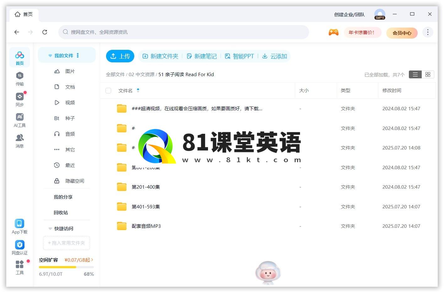
Task: Click the folder icon of 配套音频MP3
Action: (x=121, y=226)
